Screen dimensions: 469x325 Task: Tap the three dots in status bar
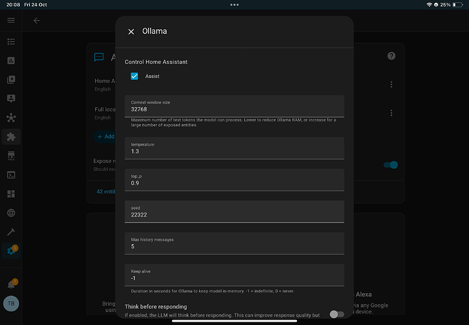click(234, 5)
